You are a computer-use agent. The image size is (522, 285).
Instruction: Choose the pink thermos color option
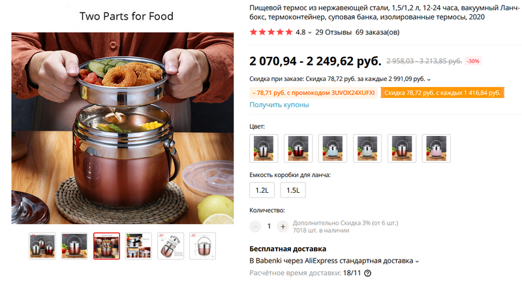(437, 148)
